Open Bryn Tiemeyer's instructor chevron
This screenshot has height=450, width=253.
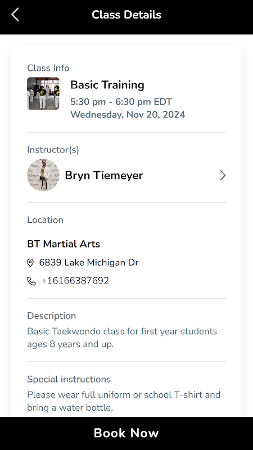(223, 175)
